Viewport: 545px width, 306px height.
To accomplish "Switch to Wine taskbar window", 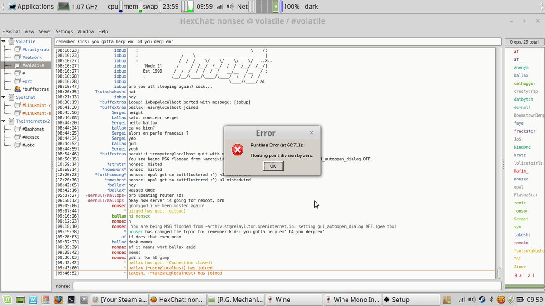I will click(x=294, y=300).
